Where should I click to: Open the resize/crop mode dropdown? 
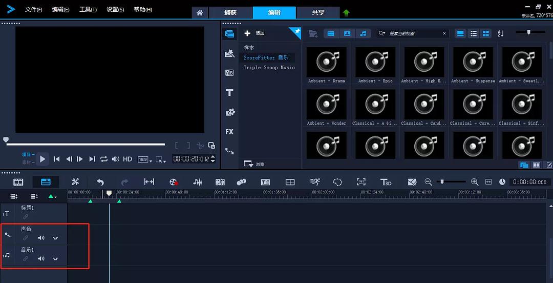click(x=160, y=159)
